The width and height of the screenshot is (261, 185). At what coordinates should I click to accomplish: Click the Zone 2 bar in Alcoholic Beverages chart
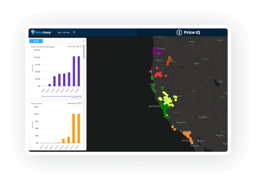tap(50, 85)
